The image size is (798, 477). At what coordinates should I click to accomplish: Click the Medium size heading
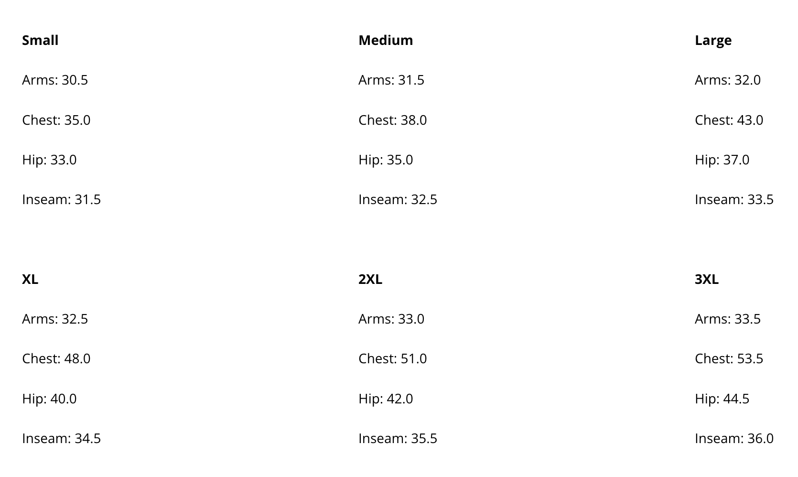pyautogui.click(x=386, y=40)
